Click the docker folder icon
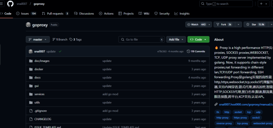Screen dimensions: 273x128 31,69
